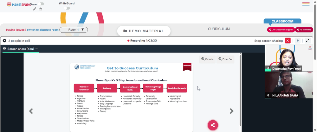
Task: Click the slide viewer vertical scrollbar
Action: tap(240, 90)
